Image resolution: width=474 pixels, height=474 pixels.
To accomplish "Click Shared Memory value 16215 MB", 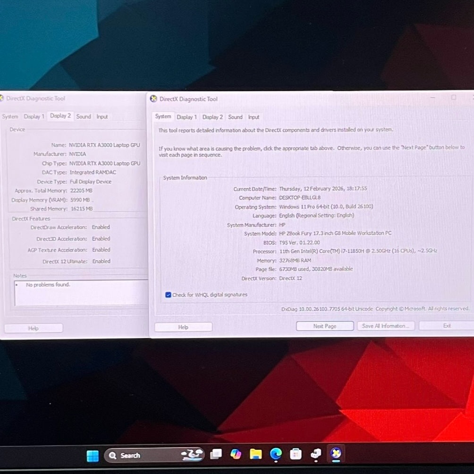I will pos(82,209).
